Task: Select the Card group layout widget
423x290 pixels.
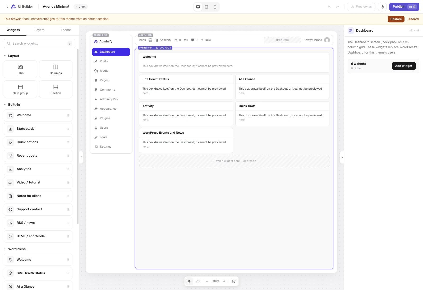Action: [20, 89]
